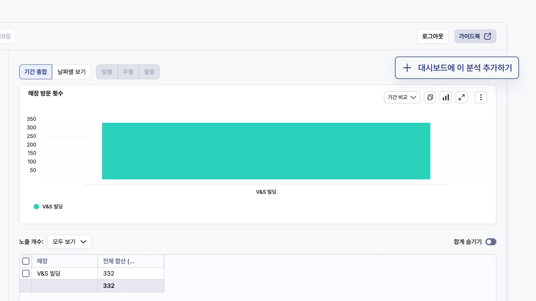Image resolution: width=536 pixels, height=301 pixels.
Task: Check the 매장 header select-all checkbox
Action: [x=26, y=261]
